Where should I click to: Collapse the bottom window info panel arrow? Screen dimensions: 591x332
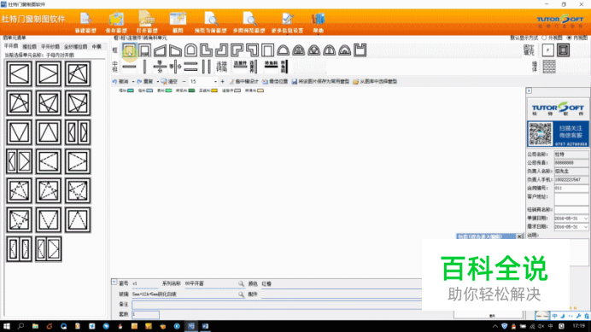click(114, 282)
